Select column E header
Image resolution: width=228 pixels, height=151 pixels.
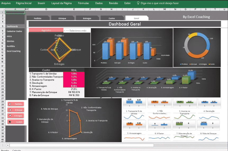(74, 9)
